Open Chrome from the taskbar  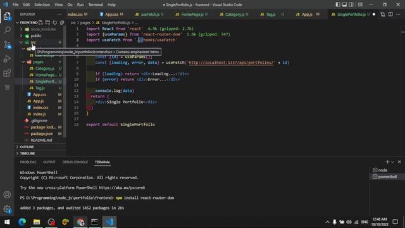pos(80,222)
